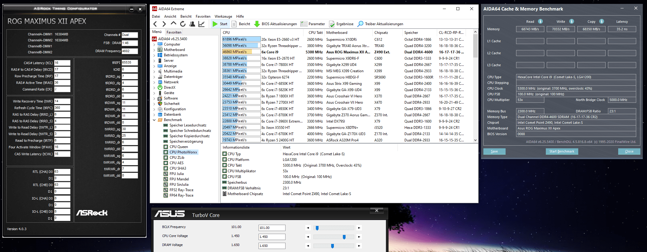Click the BCLK Frequency input field
Viewport: 647px width, 252px height.
coord(272,228)
